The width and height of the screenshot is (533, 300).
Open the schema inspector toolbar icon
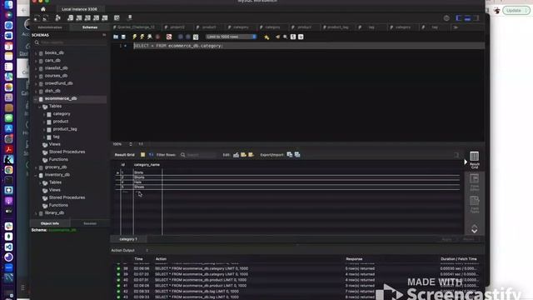pyautogui.click(x=58, y=17)
